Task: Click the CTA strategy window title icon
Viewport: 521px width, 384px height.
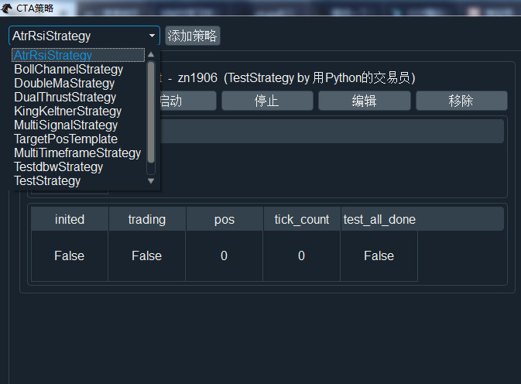Action: pyautogui.click(x=6, y=8)
